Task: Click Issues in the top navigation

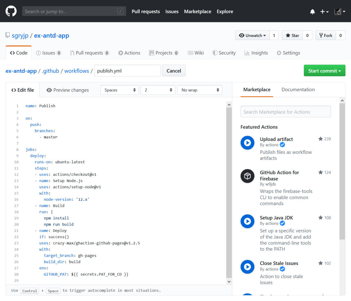Action: click(172, 11)
